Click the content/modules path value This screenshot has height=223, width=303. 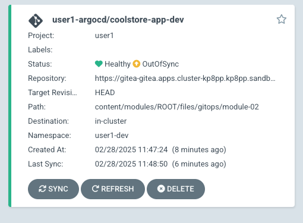pos(177,107)
